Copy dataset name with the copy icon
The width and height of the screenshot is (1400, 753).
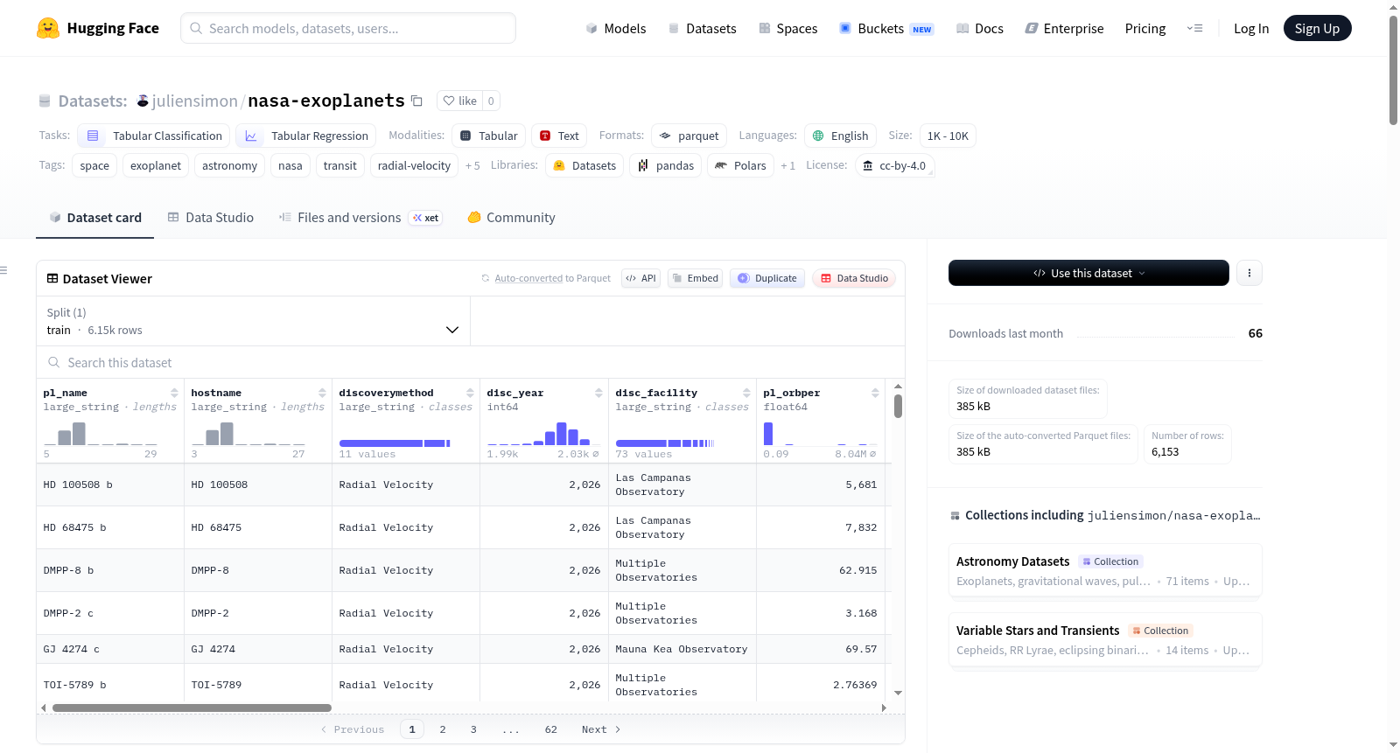pos(417,101)
